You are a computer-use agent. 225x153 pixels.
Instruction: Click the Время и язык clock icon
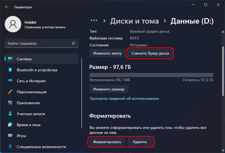(x=10, y=124)
